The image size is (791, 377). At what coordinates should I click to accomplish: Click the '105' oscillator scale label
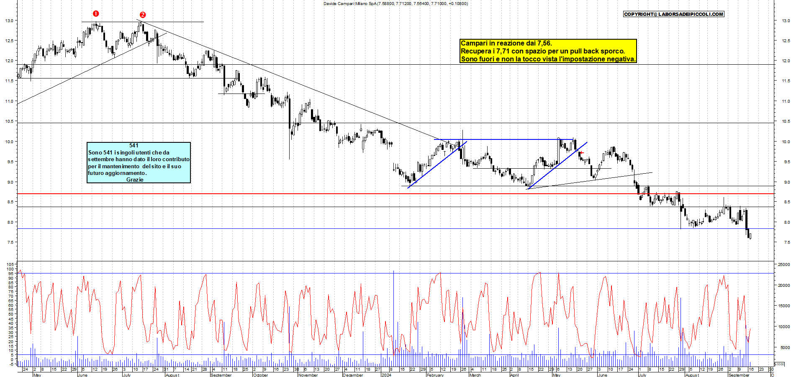[x=10, y=265]
